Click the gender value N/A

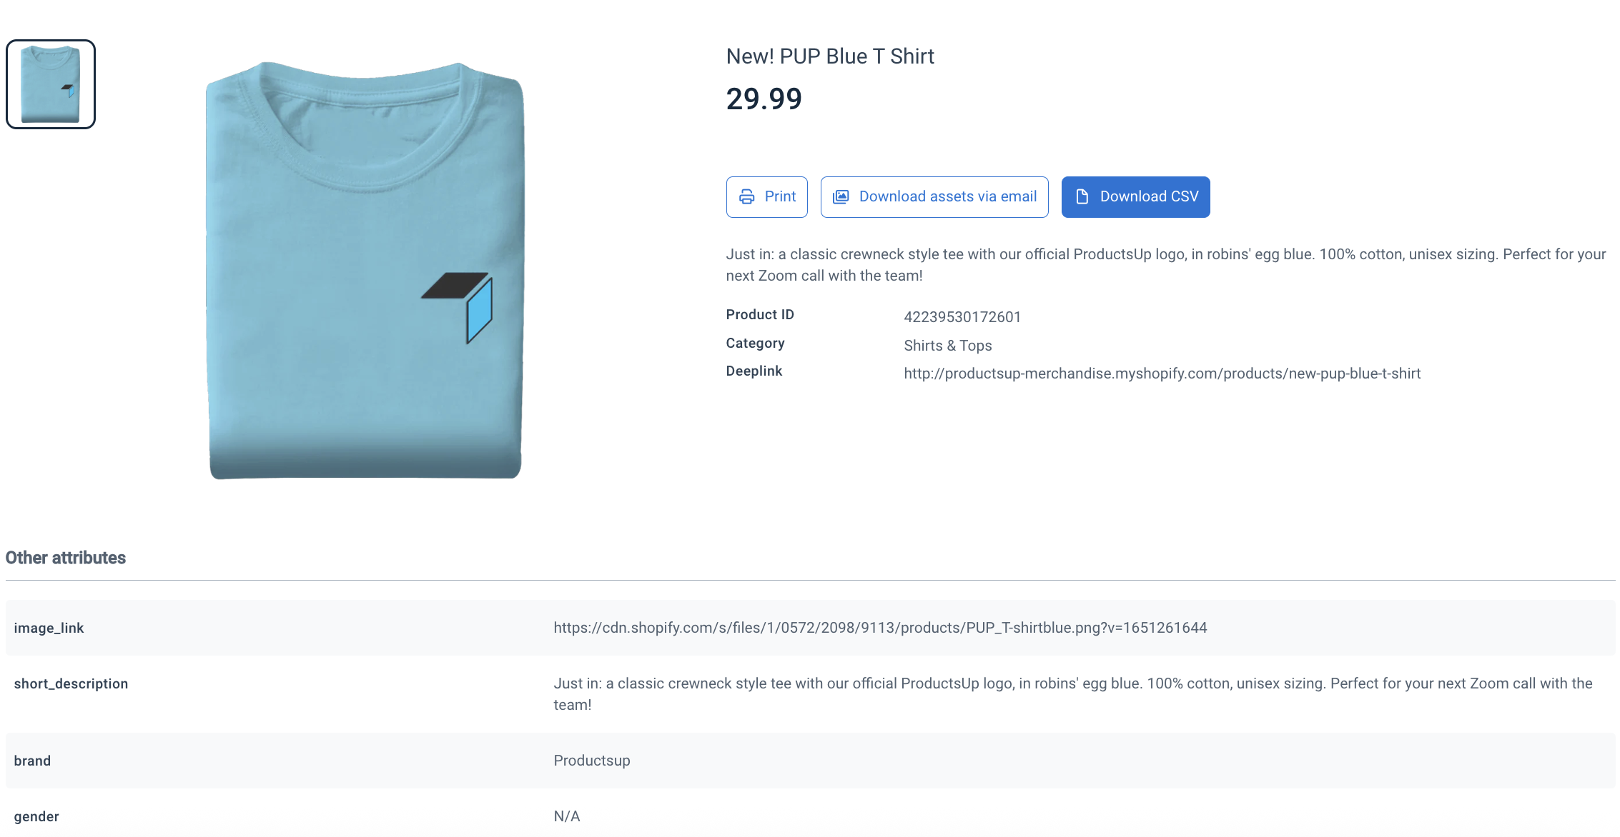pyautogui.click(x=566, y=816)
